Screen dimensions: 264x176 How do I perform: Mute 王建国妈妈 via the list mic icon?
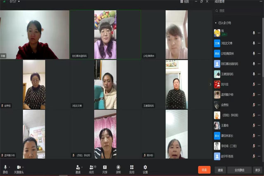pos(254,74)
